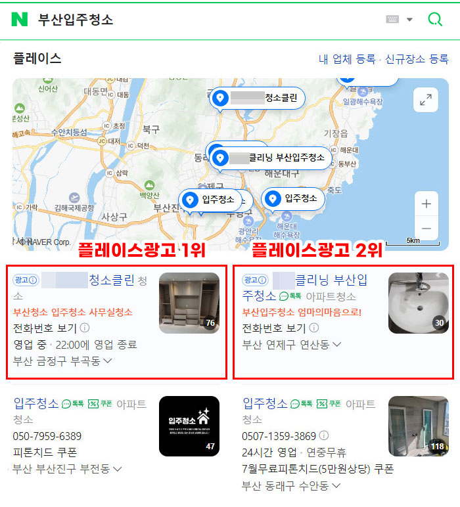Expand the 부산 부산진구 부전동 address
The image size is (460, 507).
pos(117,468)
